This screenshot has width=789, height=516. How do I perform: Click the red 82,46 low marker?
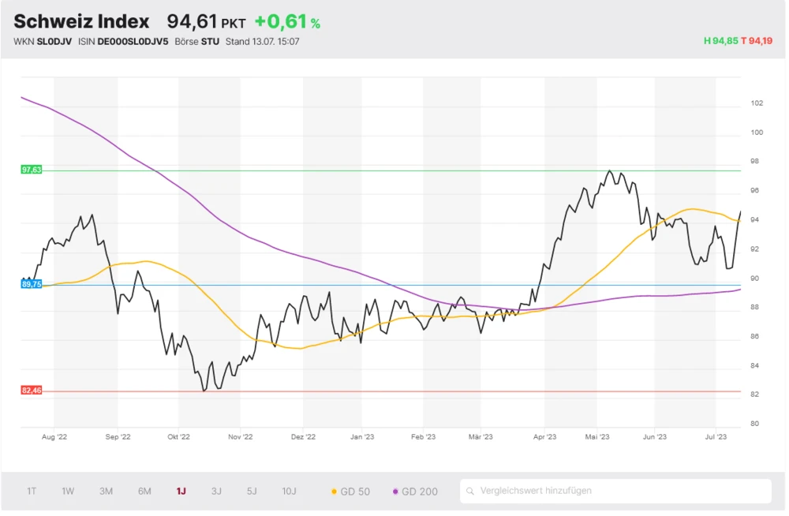pyautogui.click(x=32, y=391)
